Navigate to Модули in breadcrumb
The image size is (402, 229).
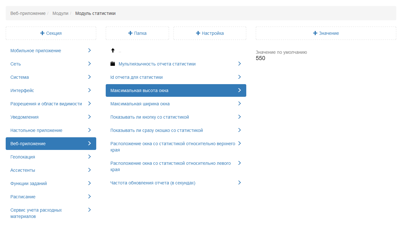(60, 13)
